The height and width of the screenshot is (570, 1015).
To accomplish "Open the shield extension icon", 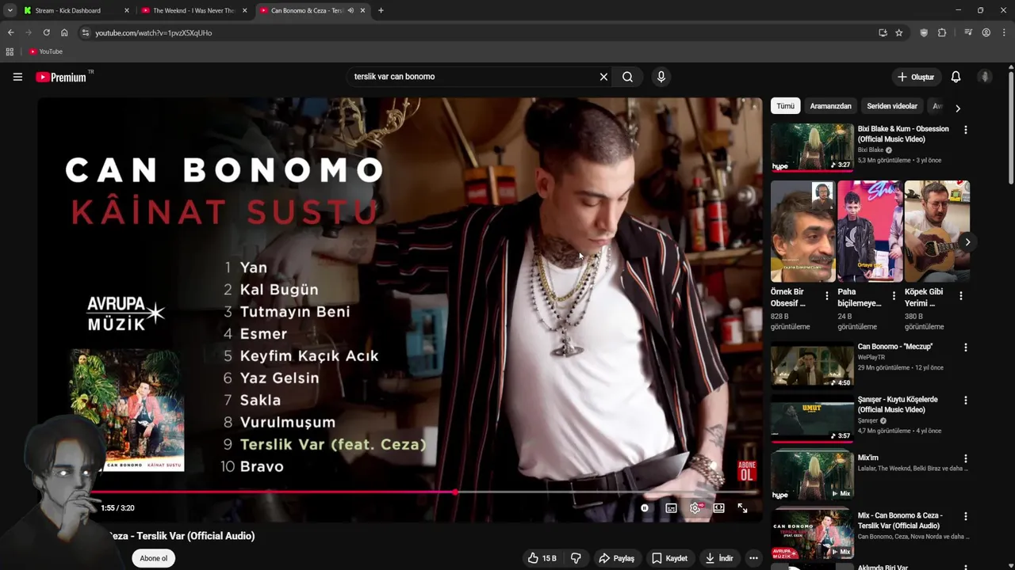I will [x=924, y=32].
